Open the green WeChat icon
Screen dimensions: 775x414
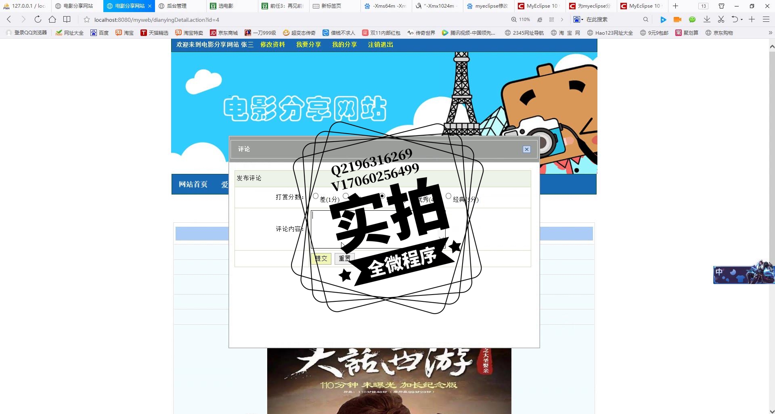[x=692, y=19]
